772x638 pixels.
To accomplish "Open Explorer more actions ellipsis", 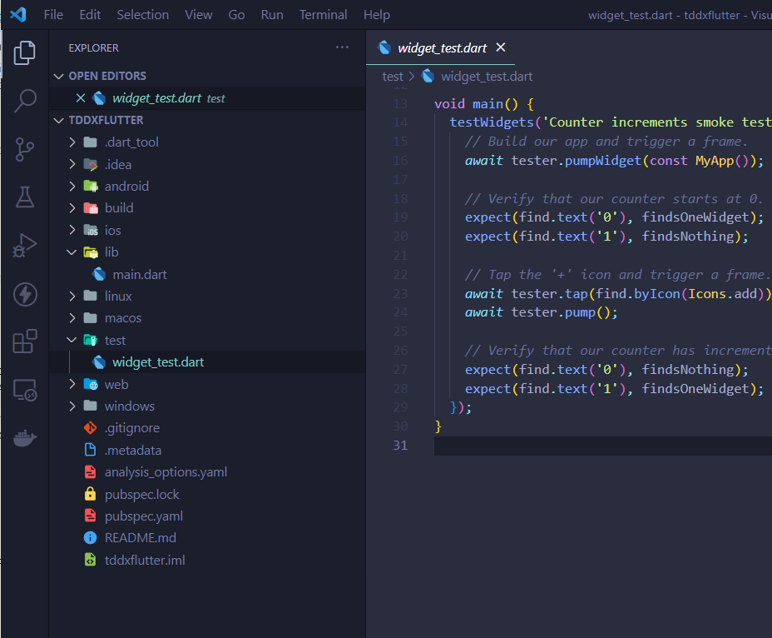I will [342, 47].
